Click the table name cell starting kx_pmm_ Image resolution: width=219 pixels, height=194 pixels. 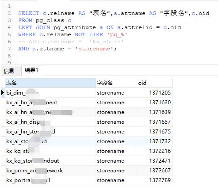click(50, 171)
